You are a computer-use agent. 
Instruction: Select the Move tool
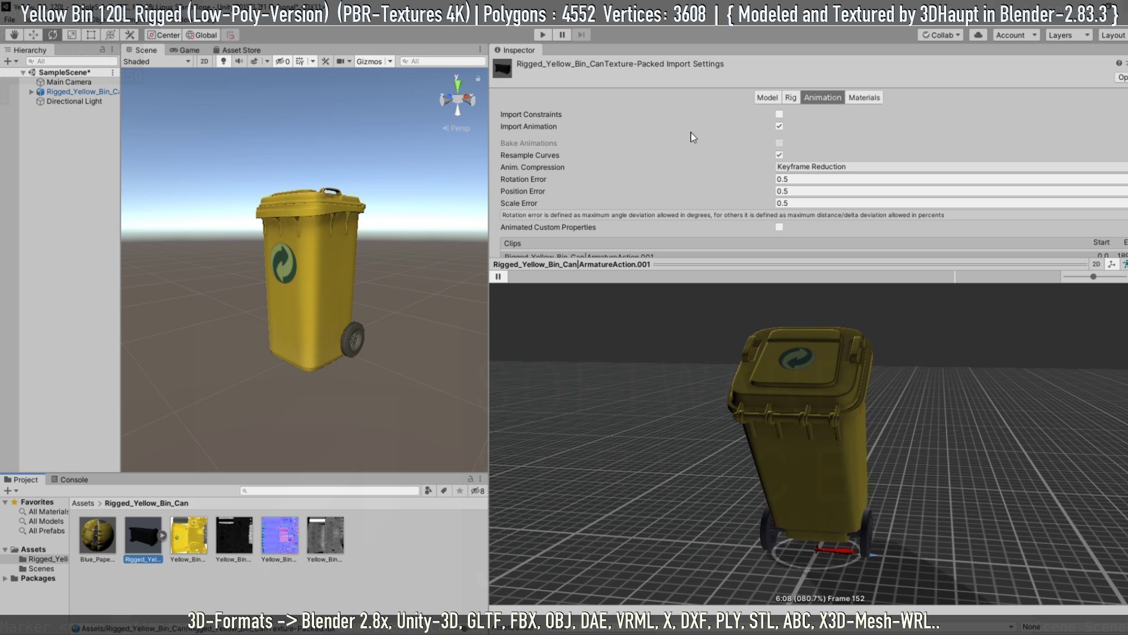(x=34, y=35)
